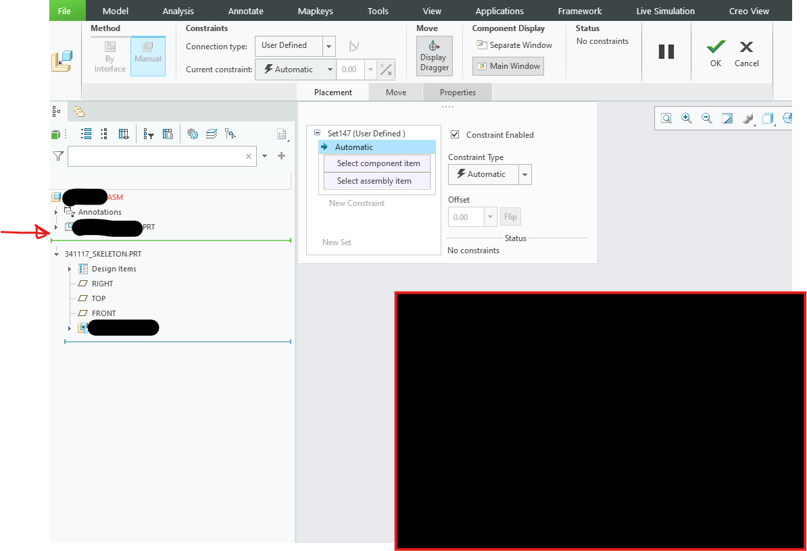Expand Design Items under 341117_SKELETON.PRT
The image size is (807, 551).
70,268
